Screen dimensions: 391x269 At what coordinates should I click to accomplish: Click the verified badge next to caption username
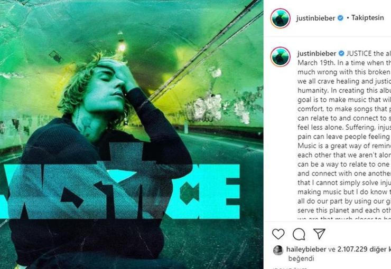(x=341, y=53)
